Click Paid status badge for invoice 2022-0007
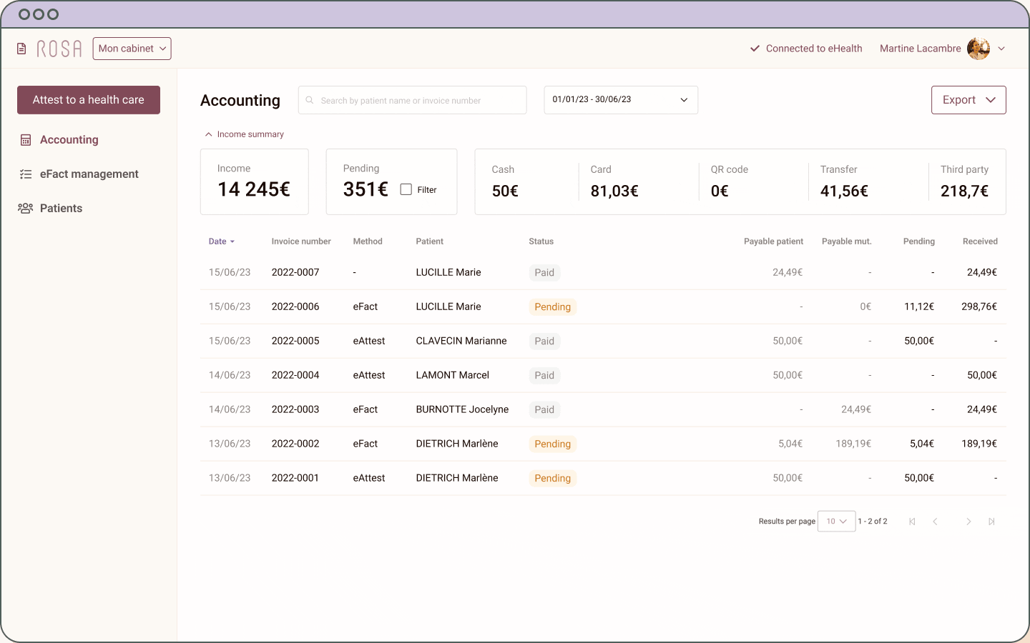Image resolution: width=1030 pixels, height=643 pixels. point(544,272)
